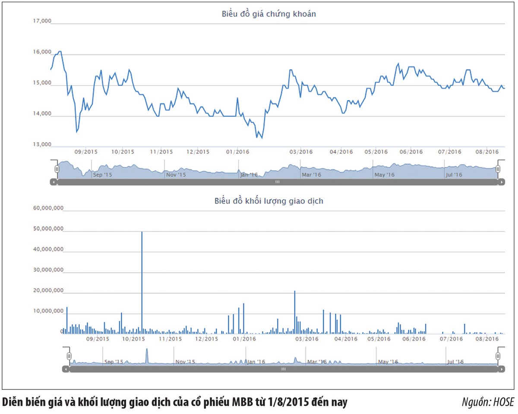Click left scroll arrow under volume chart
518x414 pixels.
[x=65, y=369]
